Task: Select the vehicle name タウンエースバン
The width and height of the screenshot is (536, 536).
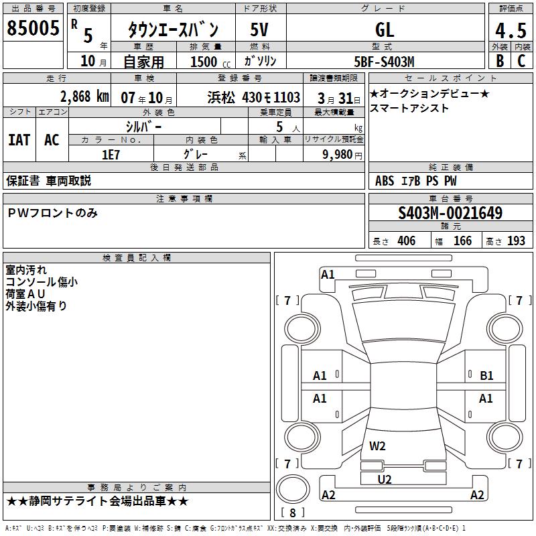Action: tap(173, 29)
